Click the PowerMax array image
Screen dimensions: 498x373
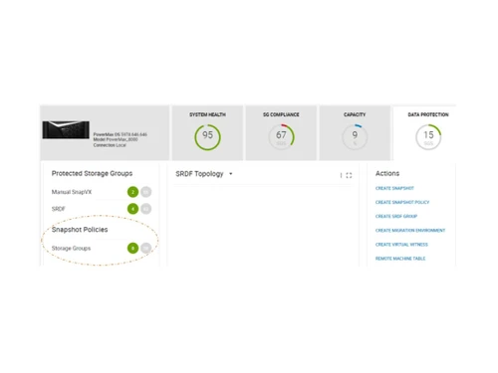click(66, 129)
